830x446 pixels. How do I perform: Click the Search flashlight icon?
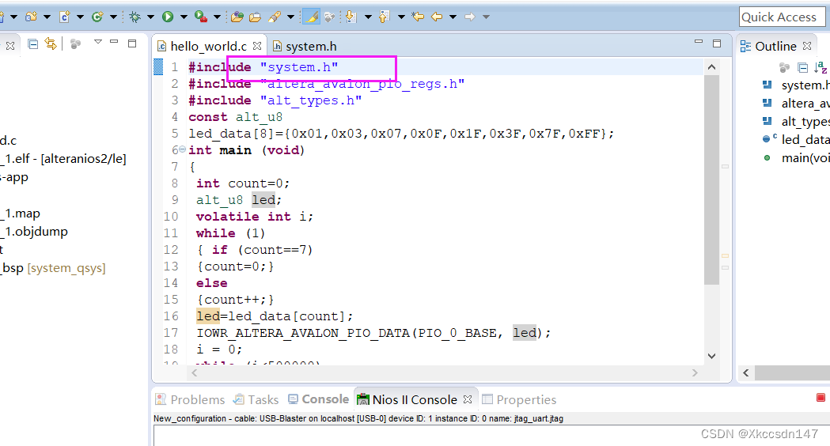(x=275, y=17)
